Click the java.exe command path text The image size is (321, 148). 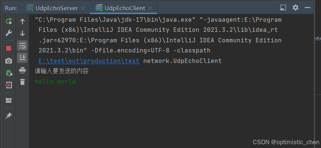pyautogui.click(x=115, y=20)
